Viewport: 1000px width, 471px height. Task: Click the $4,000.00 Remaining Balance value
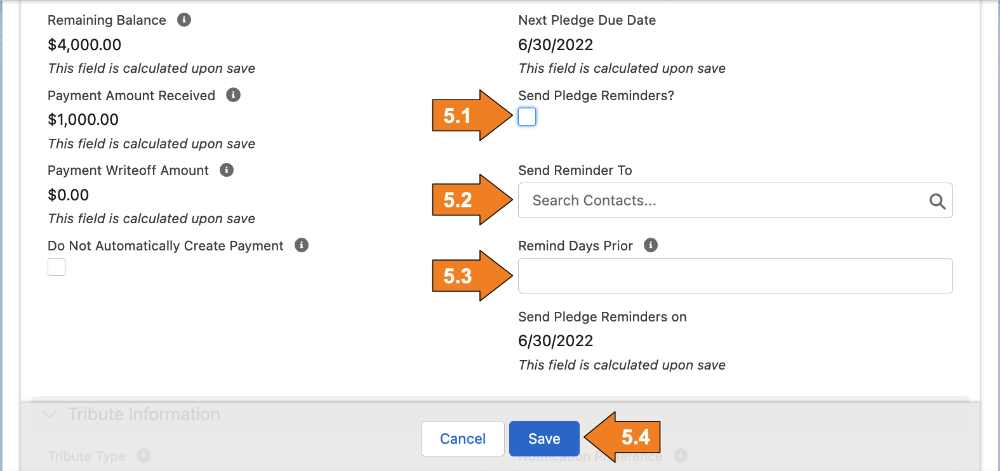[85, 44]
